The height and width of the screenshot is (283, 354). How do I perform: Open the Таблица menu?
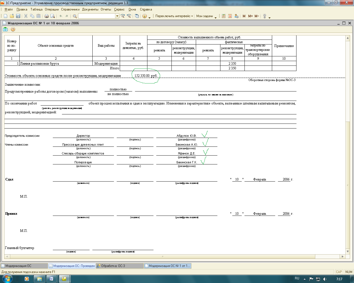click(x=37, y=9)
